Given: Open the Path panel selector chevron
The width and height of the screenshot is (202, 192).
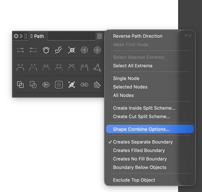Looking at the screenshot, I should [x=31, y=36].
